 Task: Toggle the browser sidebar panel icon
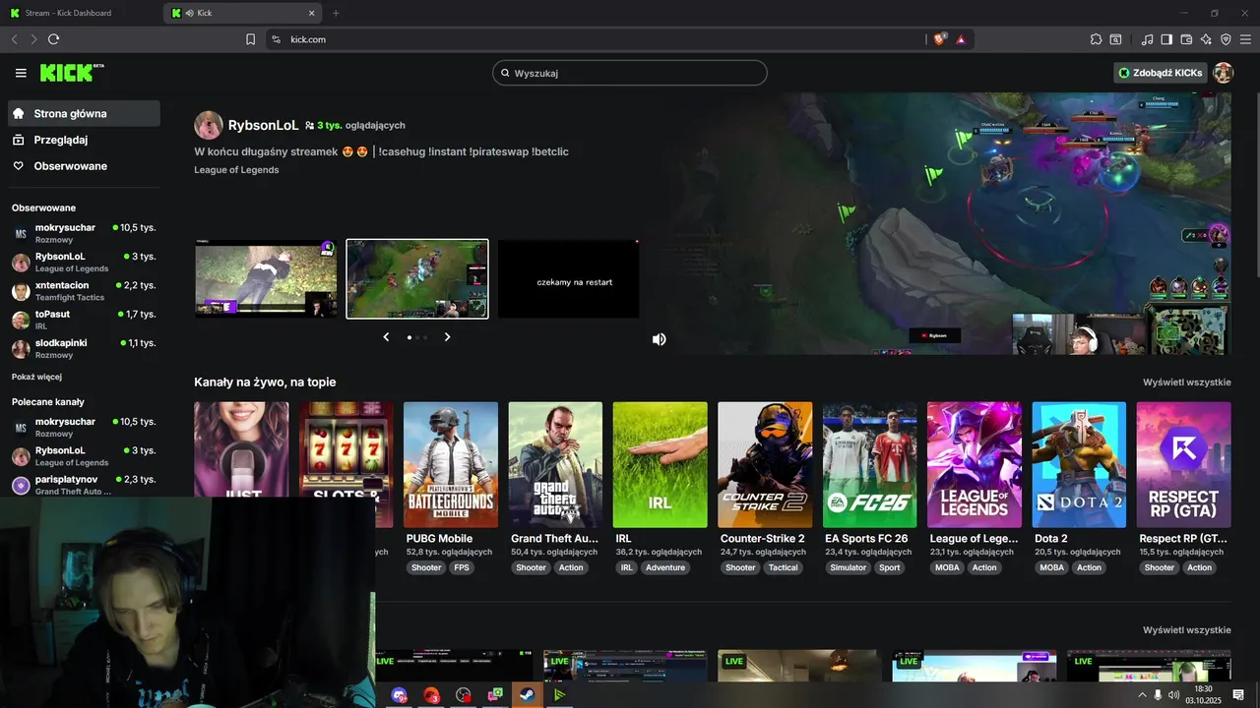click(x=1166, y=39)
